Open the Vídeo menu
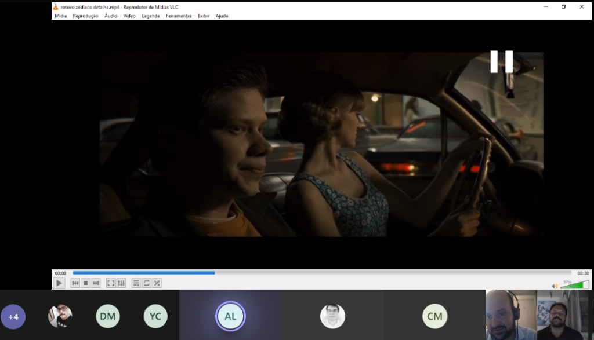594x340 pixels. pyautogui.click(x=129, y=16)
